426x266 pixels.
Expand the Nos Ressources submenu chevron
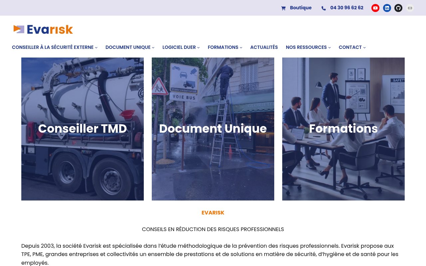[329, 48]
